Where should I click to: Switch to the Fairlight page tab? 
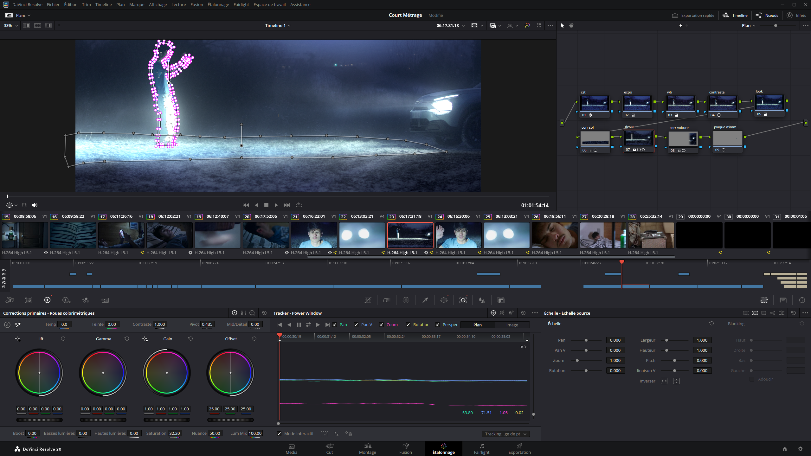481,449
